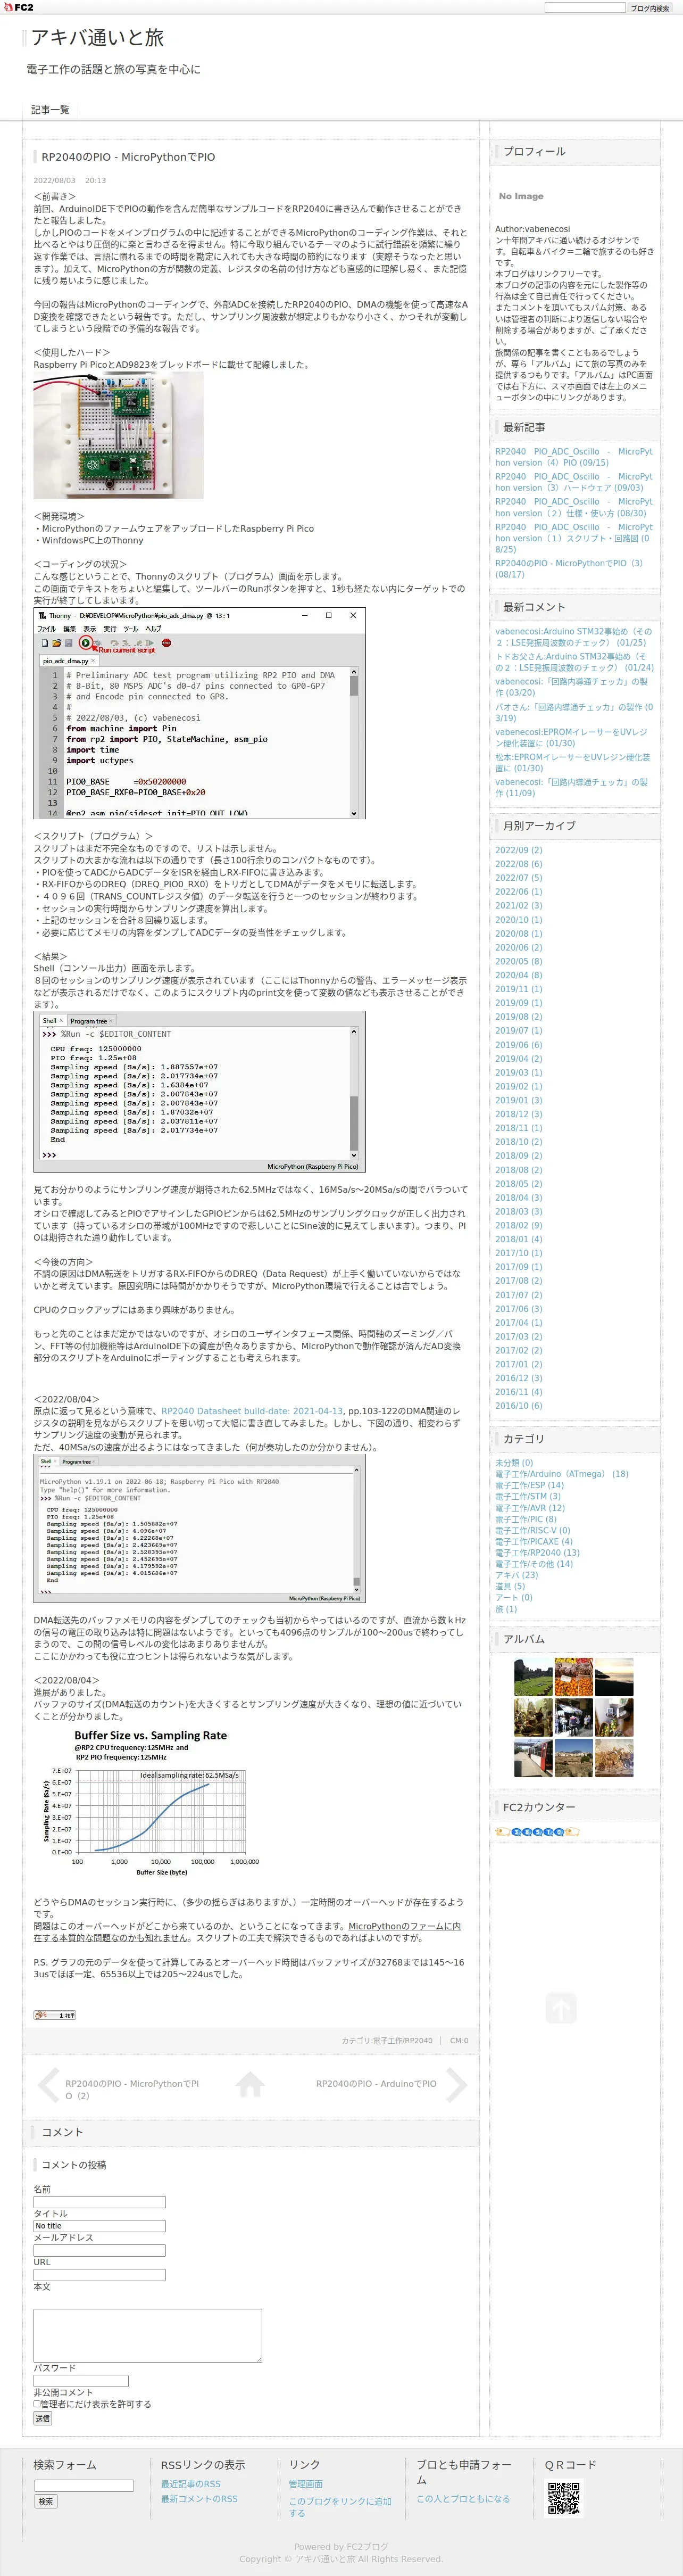Open category 電子工作/RP2040 (13) in sidebar
This screenshot has width=683, height=2576.
click(537, 1553)
